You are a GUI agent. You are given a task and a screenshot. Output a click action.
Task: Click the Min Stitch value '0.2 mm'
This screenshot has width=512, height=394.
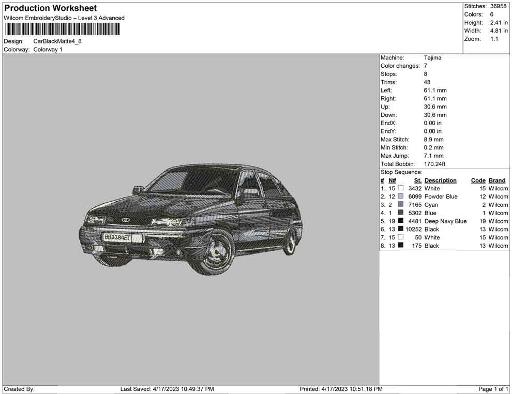pos(433,147)
